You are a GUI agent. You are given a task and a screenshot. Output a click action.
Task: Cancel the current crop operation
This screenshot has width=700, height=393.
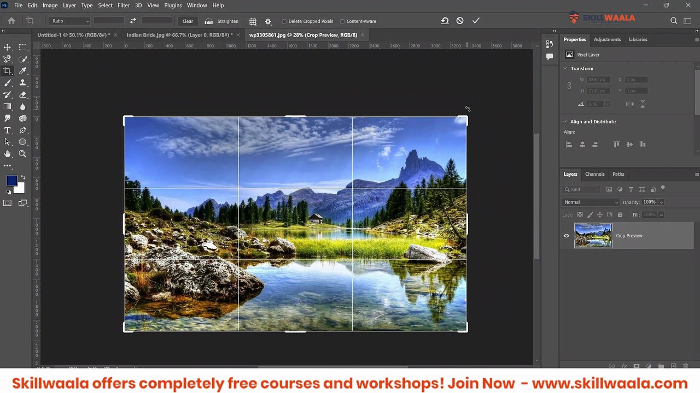[x=460, y=21]
